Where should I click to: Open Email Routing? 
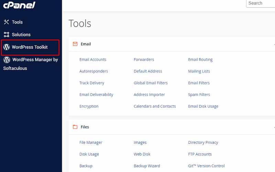click(200, 60)
